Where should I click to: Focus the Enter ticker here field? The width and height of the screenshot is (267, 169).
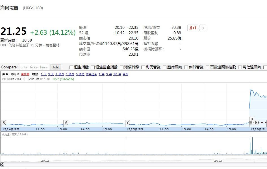[x=34, y=67]
